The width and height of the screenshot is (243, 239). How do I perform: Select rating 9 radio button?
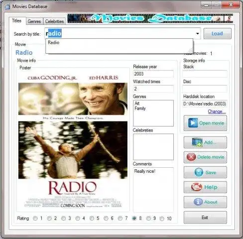pyautogui.click(x=148, y=218)
